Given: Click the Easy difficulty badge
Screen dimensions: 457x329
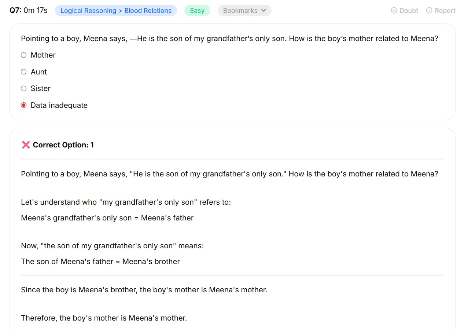Looking at the screenshot, I should point(197,11).
